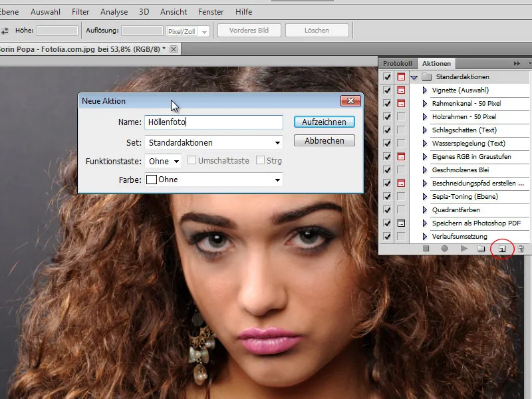This screenshot has height=399, width=532.
Task: Click the Vorderes Bild button
Action: (249, 30)
